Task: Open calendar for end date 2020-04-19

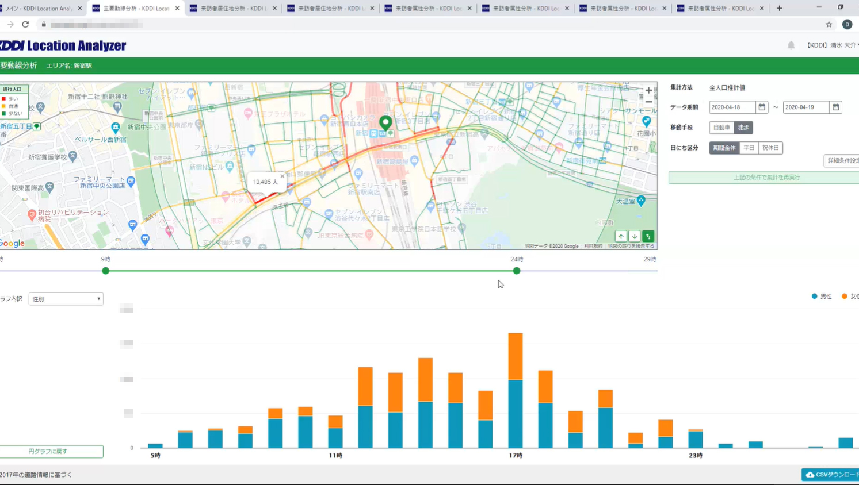Action: click(x=835, y=107)
